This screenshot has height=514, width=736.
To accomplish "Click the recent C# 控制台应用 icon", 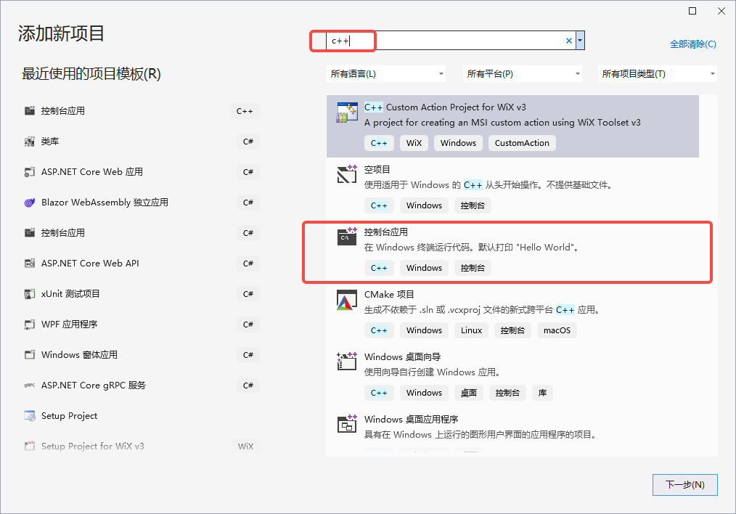I will pyautogui.click(x=30, y=233).
